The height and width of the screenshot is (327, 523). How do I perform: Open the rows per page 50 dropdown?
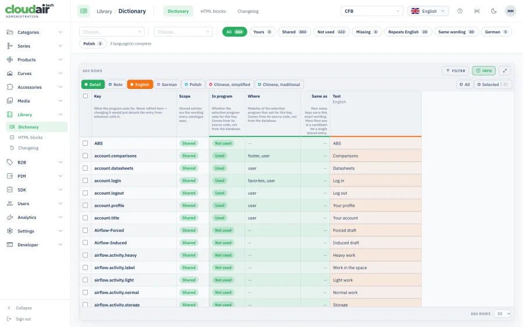tap(502, 314)
